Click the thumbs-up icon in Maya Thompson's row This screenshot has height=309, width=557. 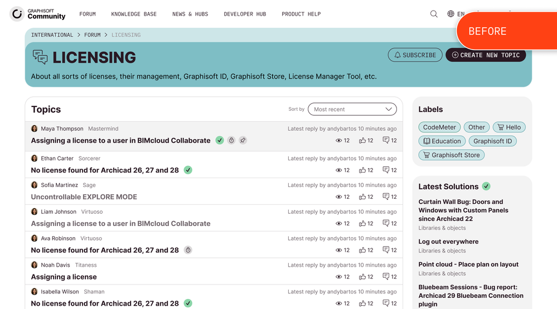[x=362, y=140]
